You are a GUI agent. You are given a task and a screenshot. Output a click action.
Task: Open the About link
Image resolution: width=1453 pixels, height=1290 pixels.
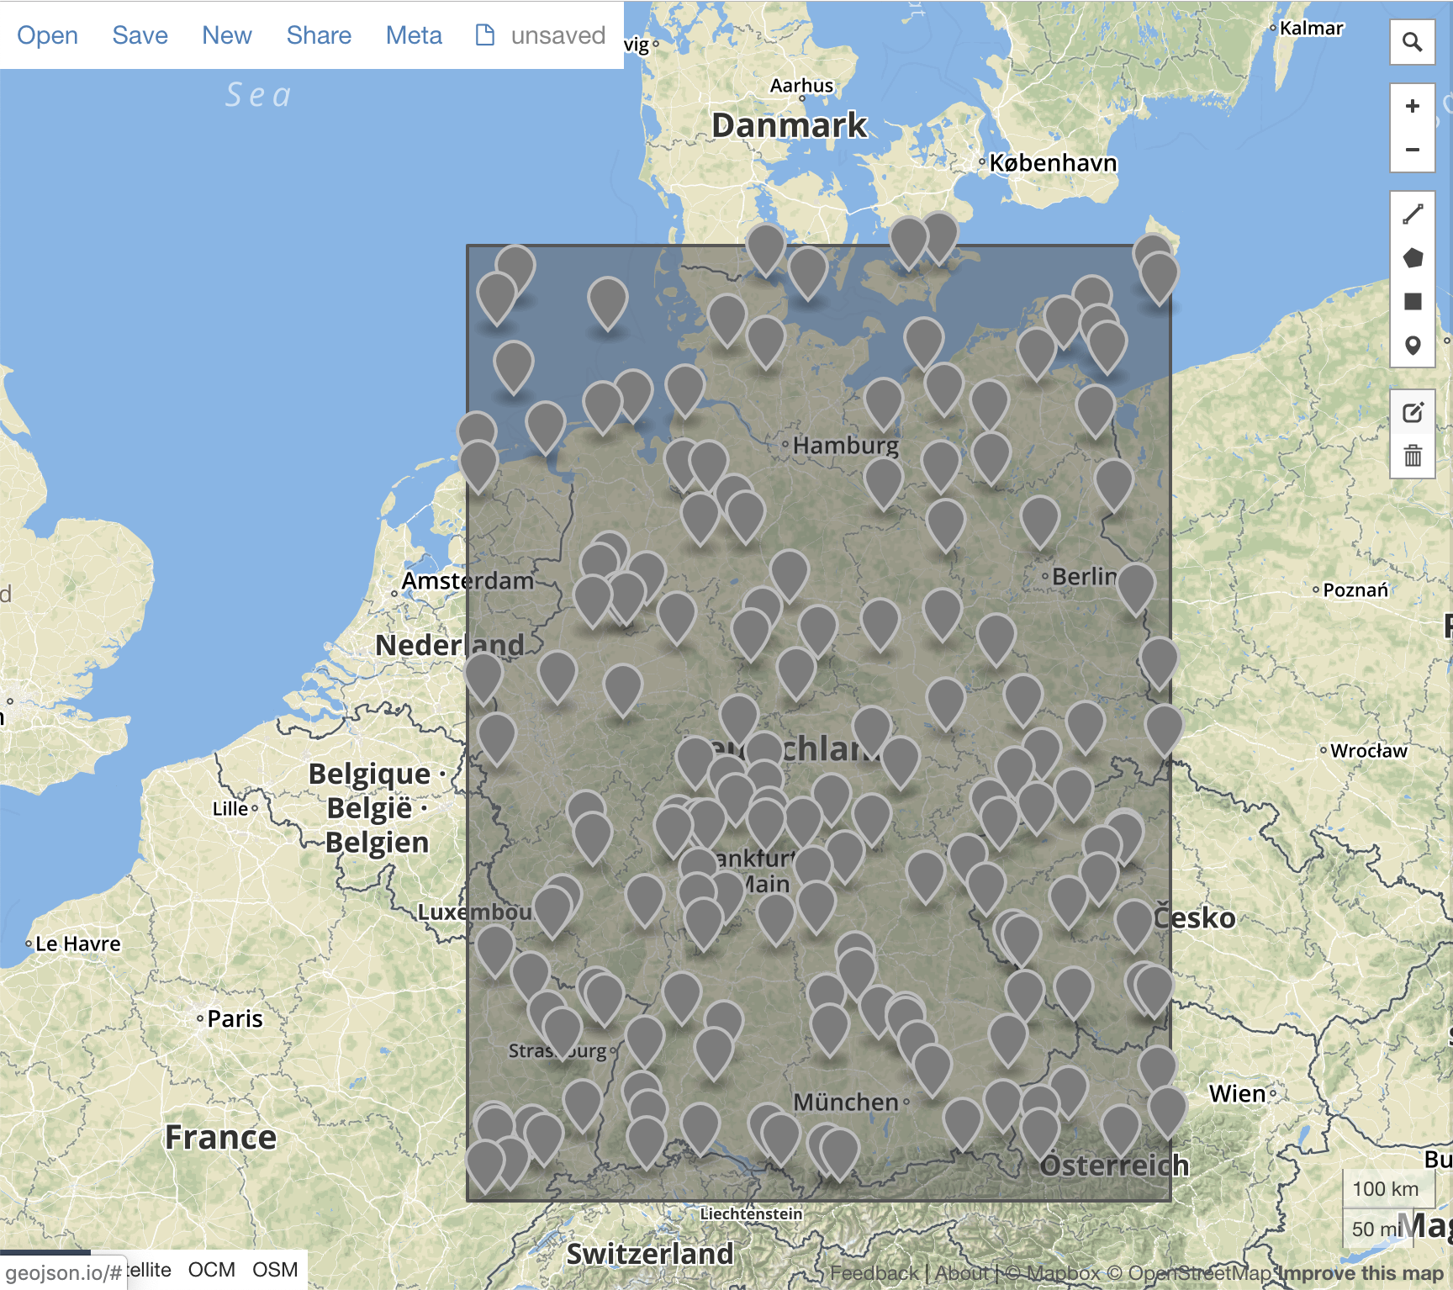[962, 1273]
